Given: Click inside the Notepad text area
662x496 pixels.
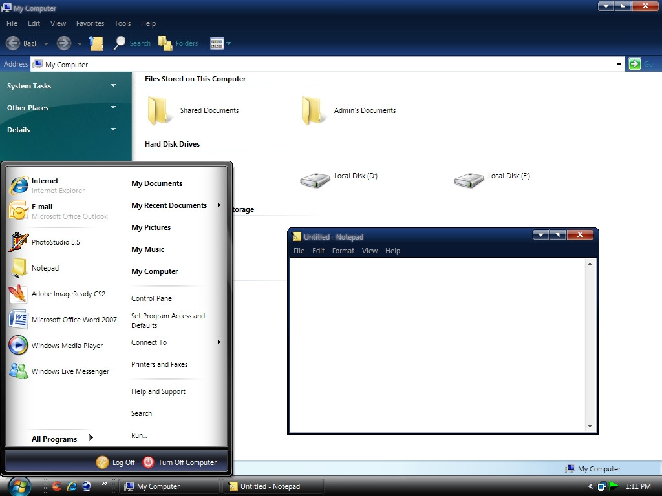Looking at the screenshot, I should (x=438, y=345).
